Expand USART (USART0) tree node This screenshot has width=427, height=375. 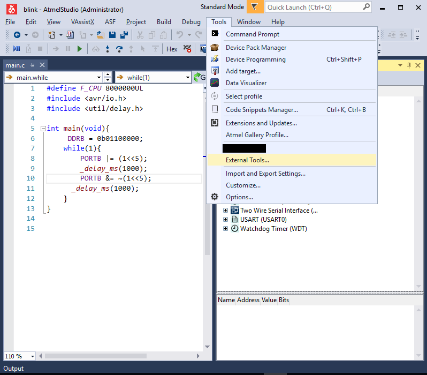[225, 219]
